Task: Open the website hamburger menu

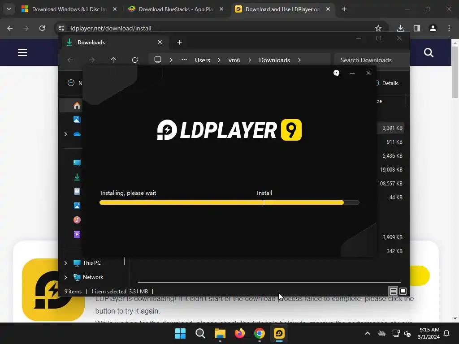Action: pos(22,52)
